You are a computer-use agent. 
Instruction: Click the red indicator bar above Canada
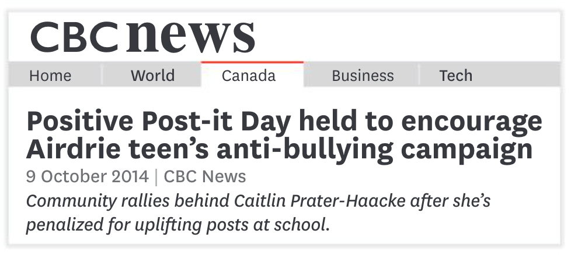tap(252, 62)
